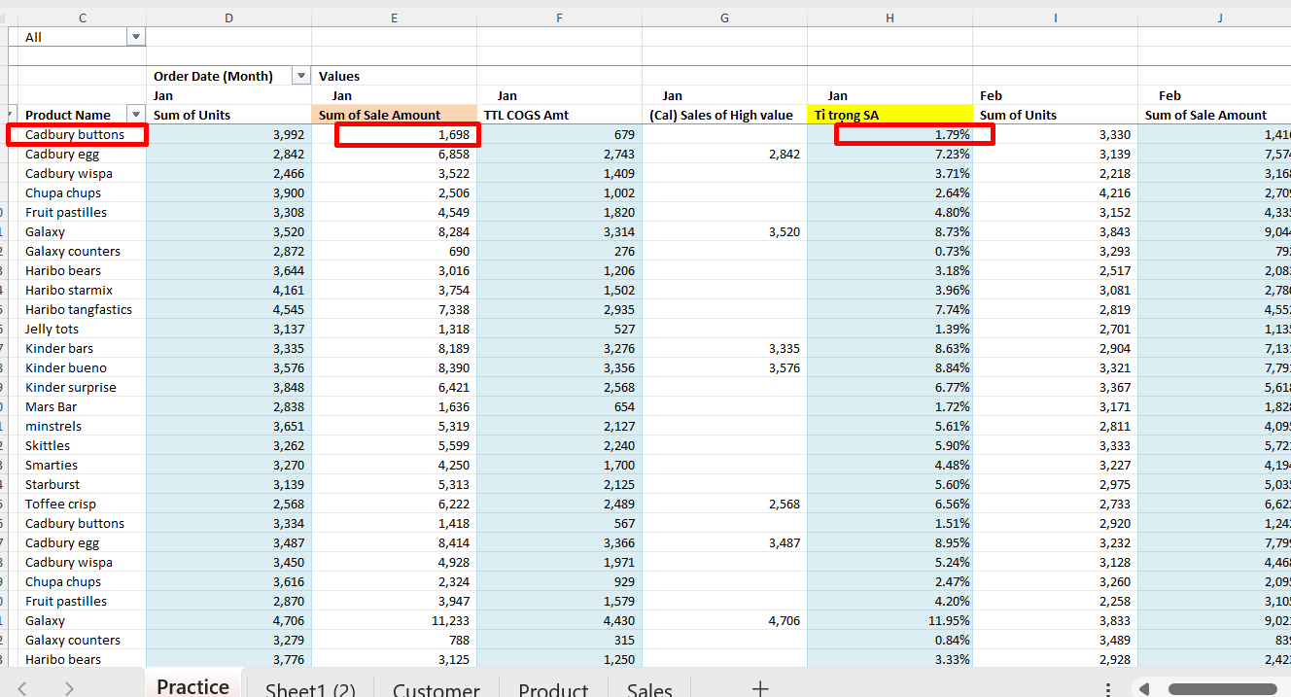Open the sheet tab options three-dot menu

(x=1109, y=688)
